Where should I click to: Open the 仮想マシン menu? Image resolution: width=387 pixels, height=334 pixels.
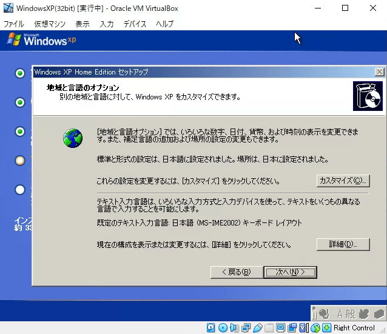[x=50, y=24]
